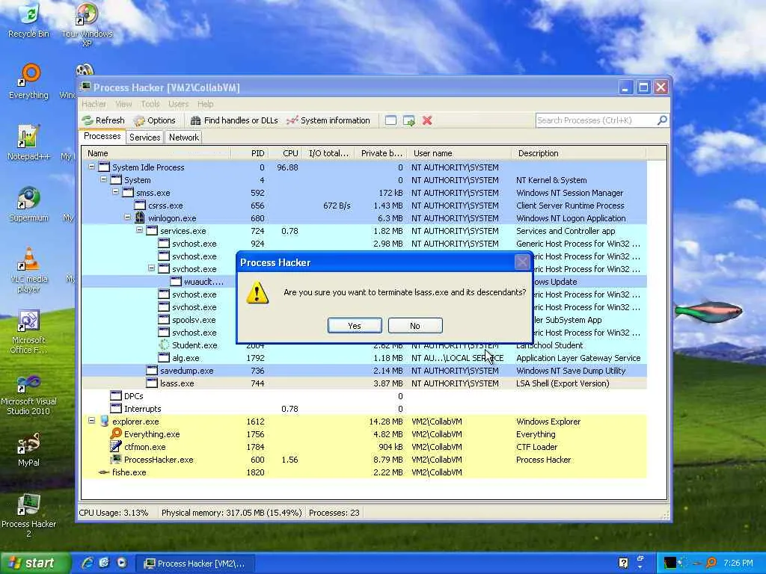
Task: Select the Interrupts row
Action: pyautogui.click(x=364, y=409)
